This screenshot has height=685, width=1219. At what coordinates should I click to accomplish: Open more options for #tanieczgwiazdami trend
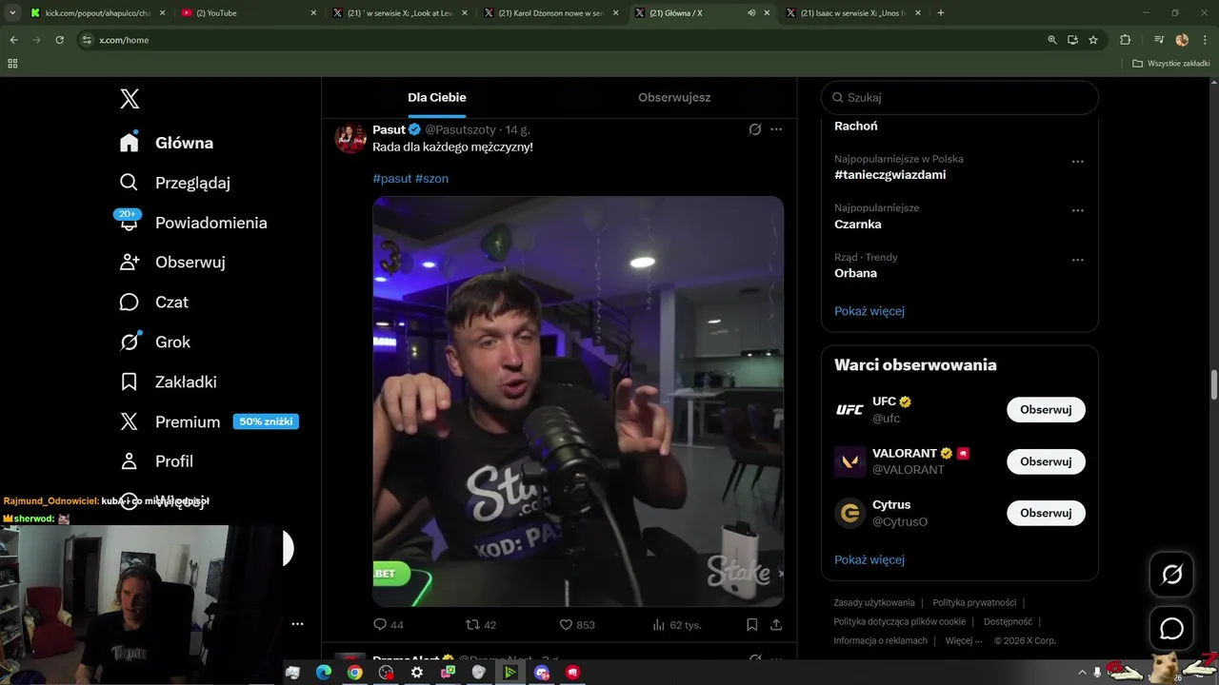tap(1078, 162)
